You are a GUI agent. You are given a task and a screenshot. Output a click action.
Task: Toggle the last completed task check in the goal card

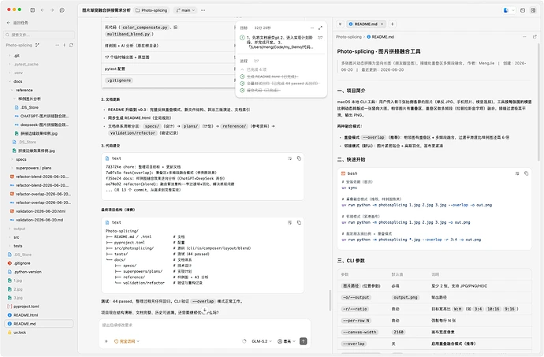[x=242, y=91]
